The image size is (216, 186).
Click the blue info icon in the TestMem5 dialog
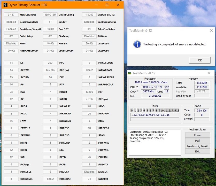click(137, 44)
